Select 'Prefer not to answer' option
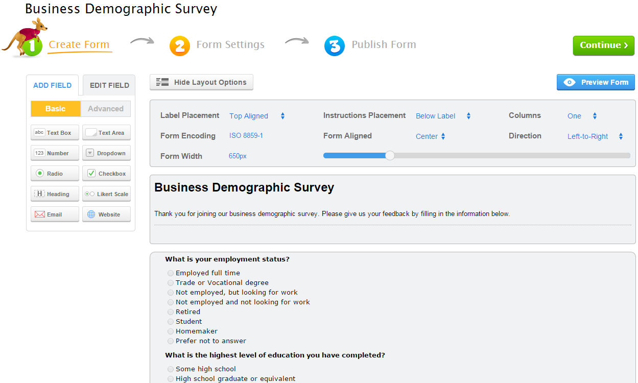Image resolution: width=638 pixels, height=383 pixels. point(171,341)
